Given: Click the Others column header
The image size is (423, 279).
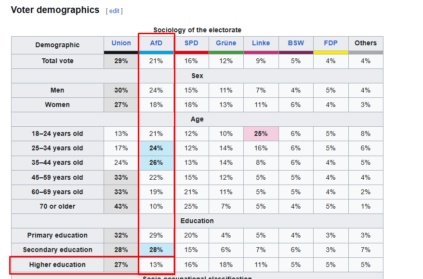Looking at the screenshot, I should click(x=366, y=43).
